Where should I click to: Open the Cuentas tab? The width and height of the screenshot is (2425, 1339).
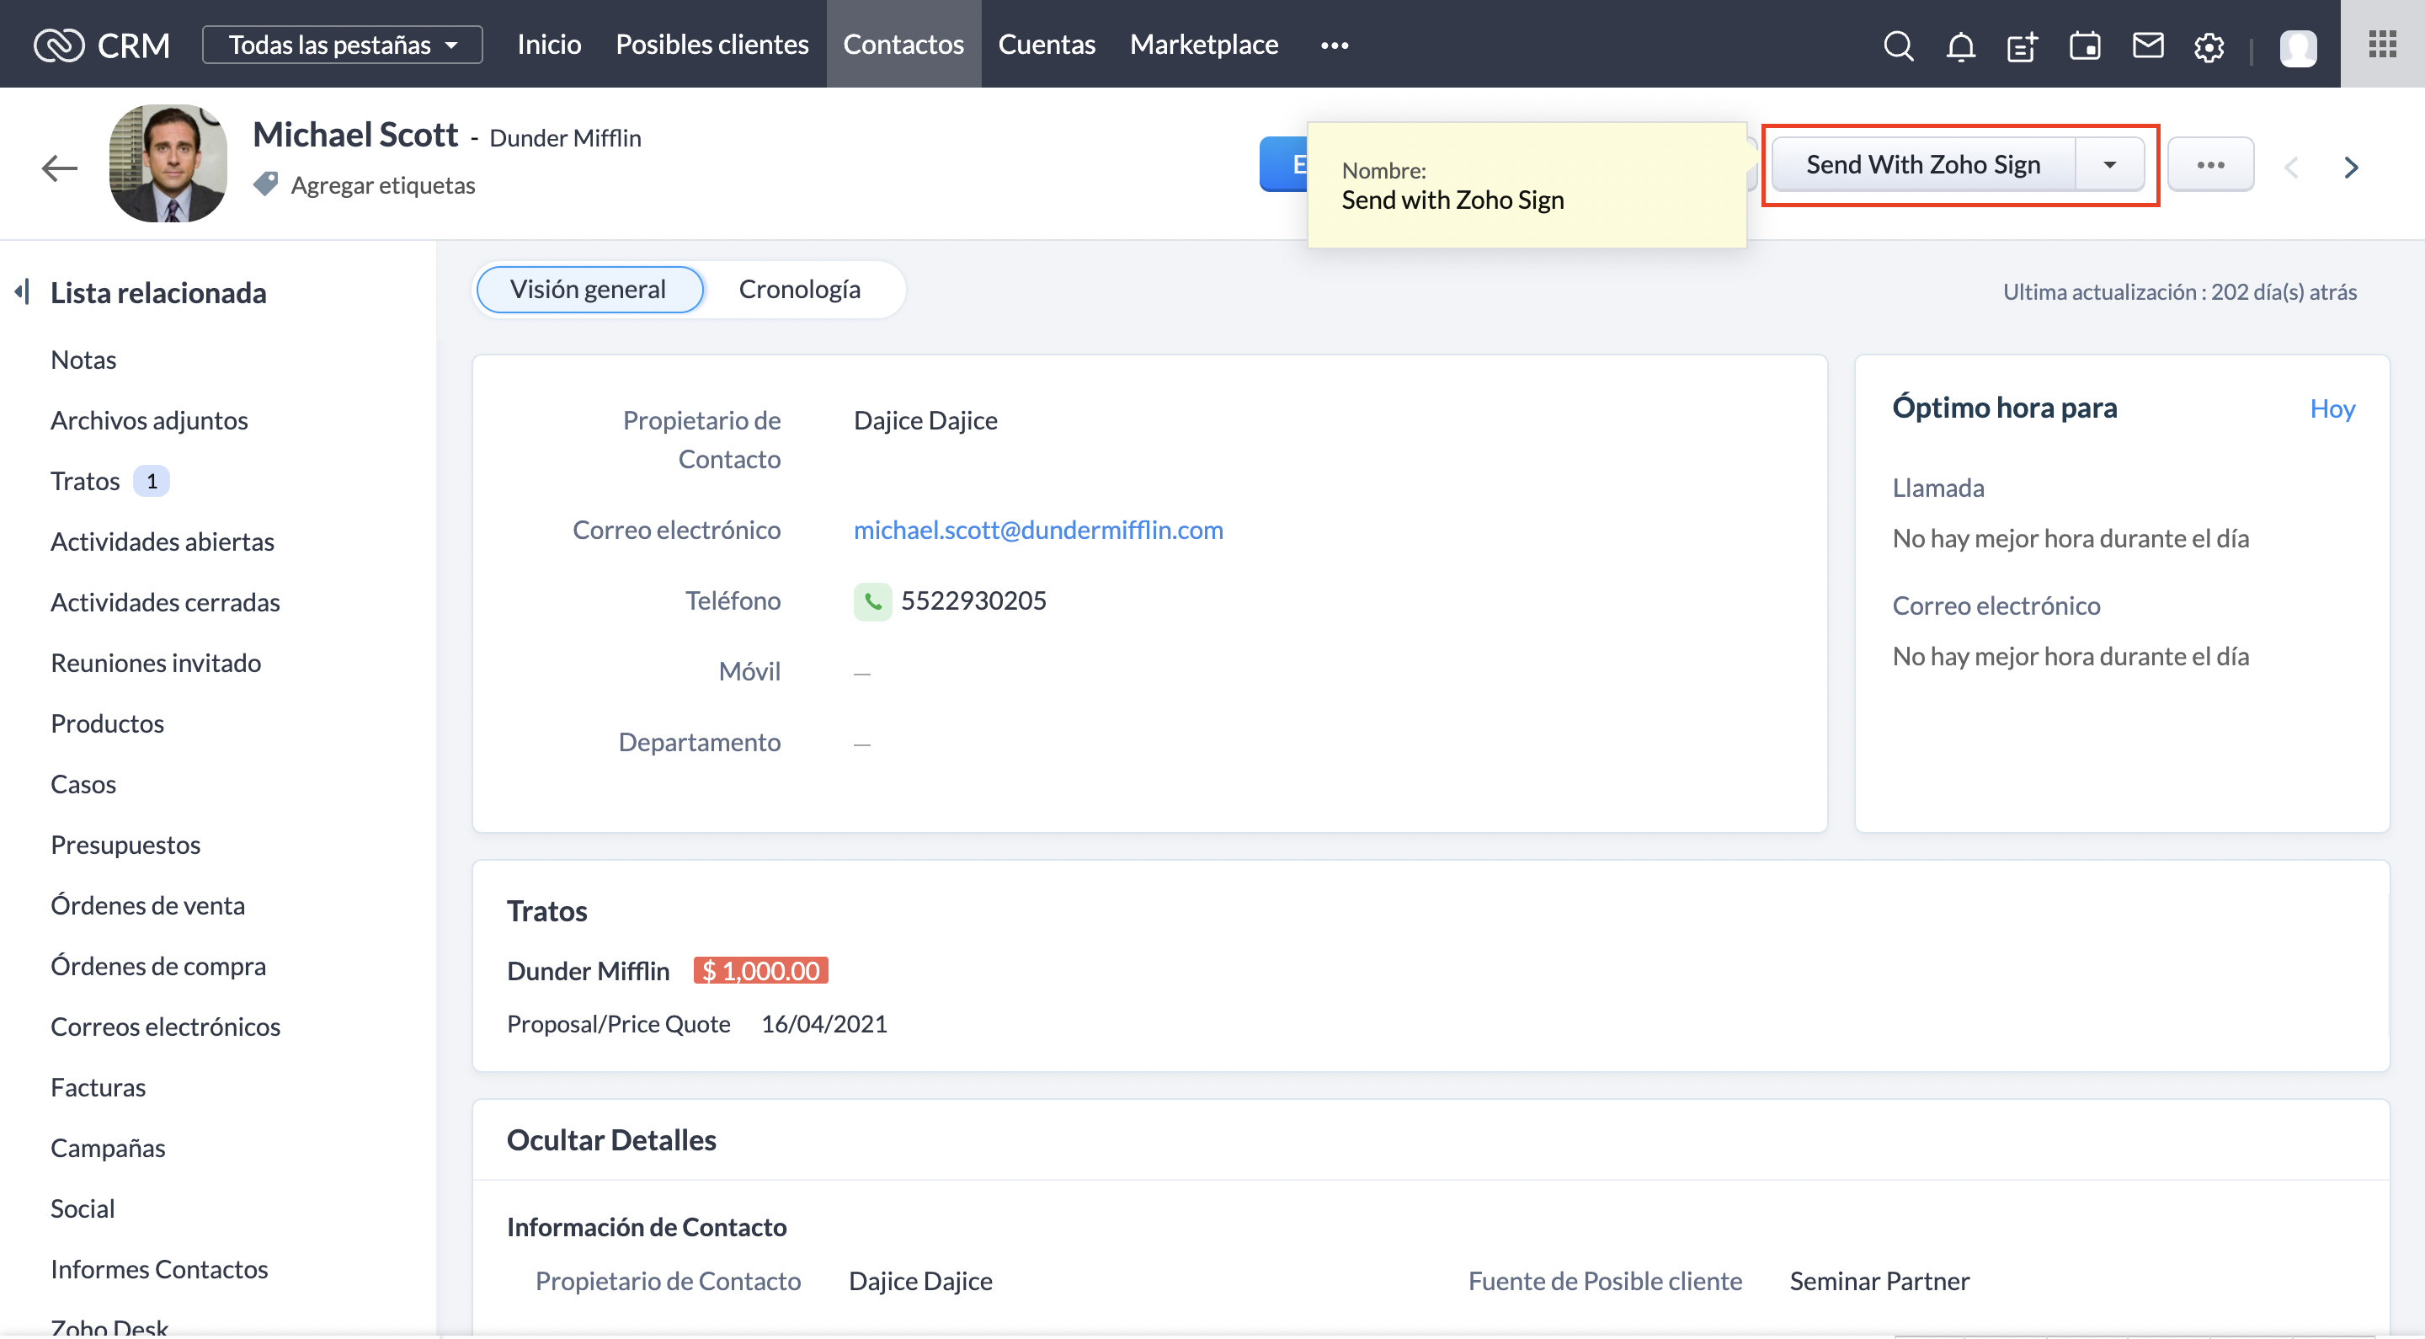tap(1047, 45)
